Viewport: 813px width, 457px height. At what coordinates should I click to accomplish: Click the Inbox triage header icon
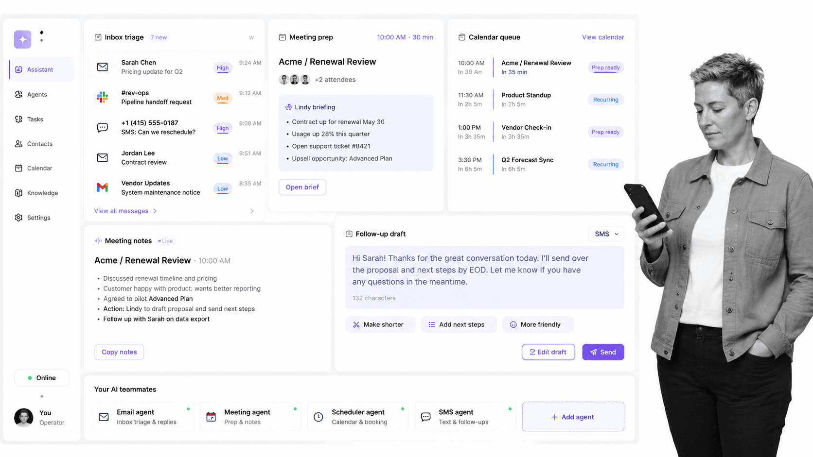pos(98,37)
